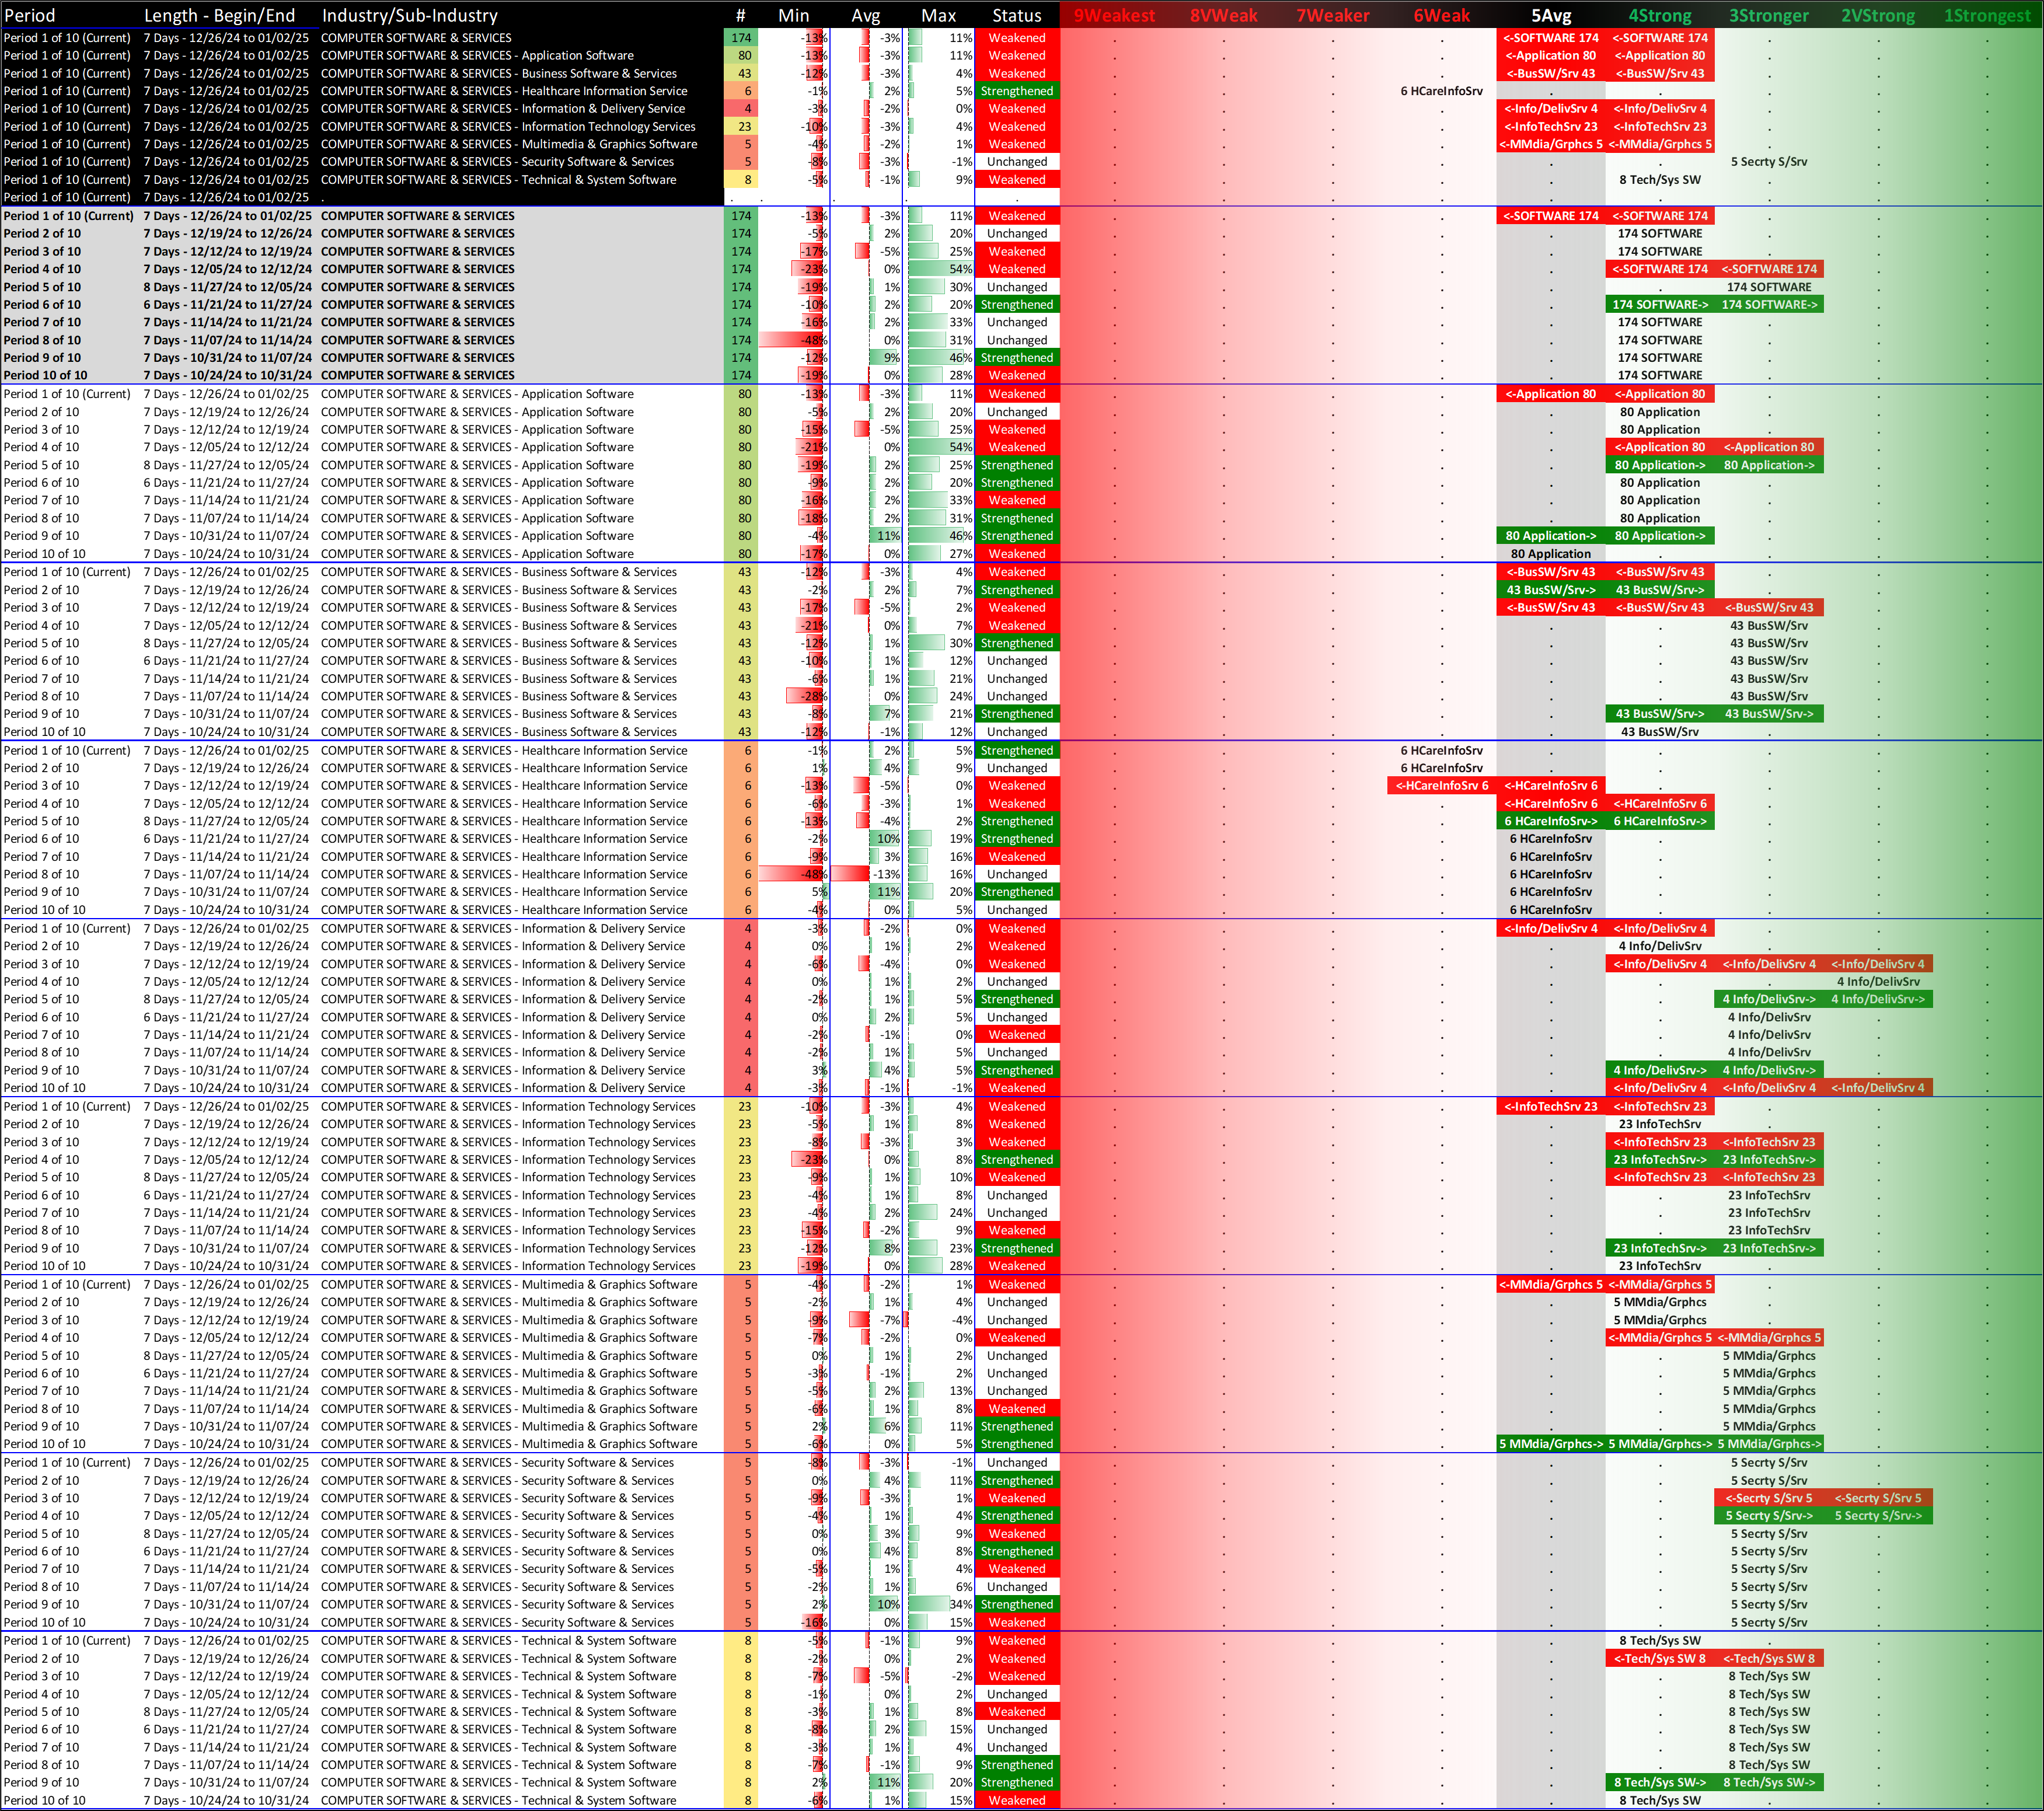2044x1811 pixels.
Task: Select the 6Weak column header
Action: point(1441,15)
